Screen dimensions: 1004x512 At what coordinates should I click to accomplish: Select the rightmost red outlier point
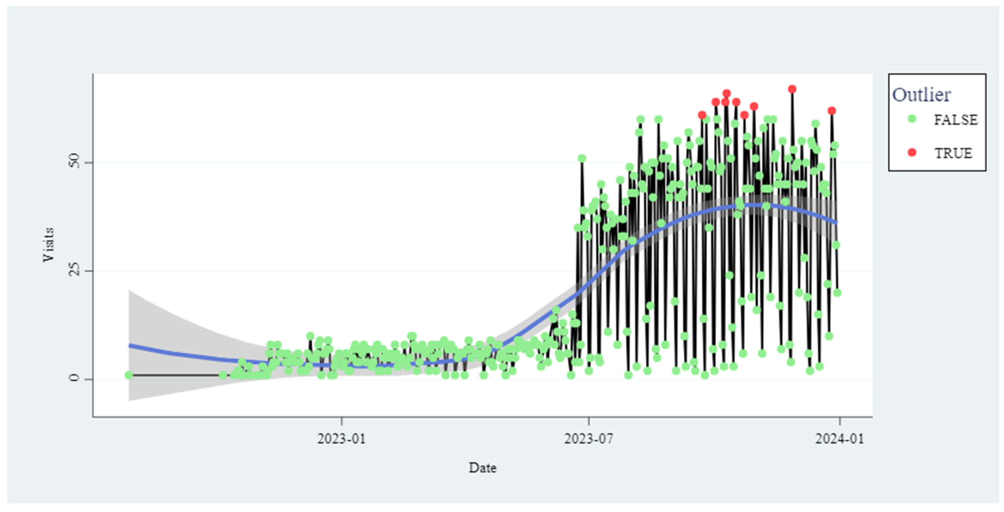pos(832,111)
